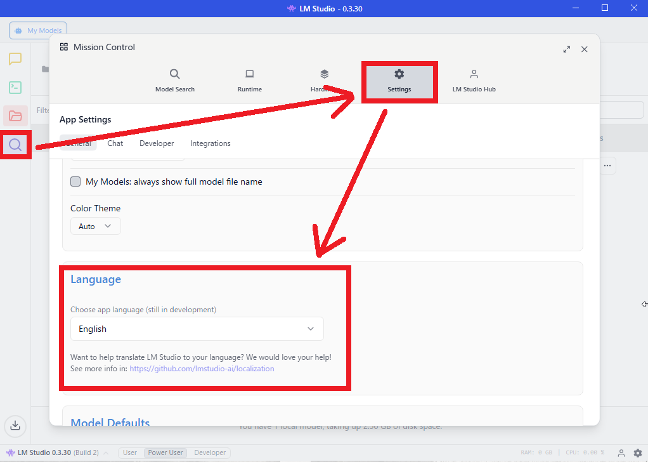The width and height of the screenshot is (648, 462).
Task: Click the CPU usage readout in status bar
Action: pyautogui.click(x=585, y=452)
